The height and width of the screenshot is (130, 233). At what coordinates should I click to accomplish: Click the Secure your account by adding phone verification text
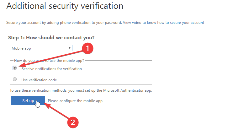click(x=64, y=23)
